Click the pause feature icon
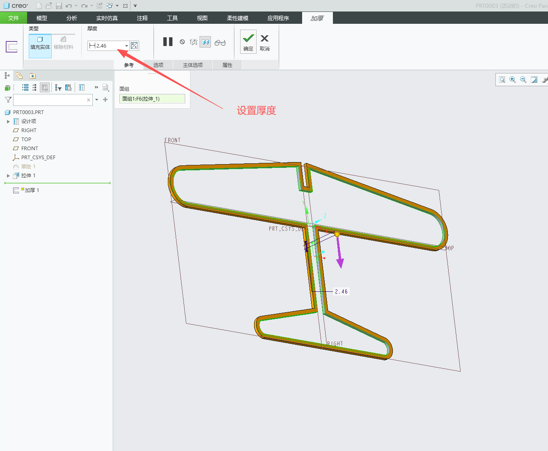This screenshot has width=548, height=451. point(168,42)
